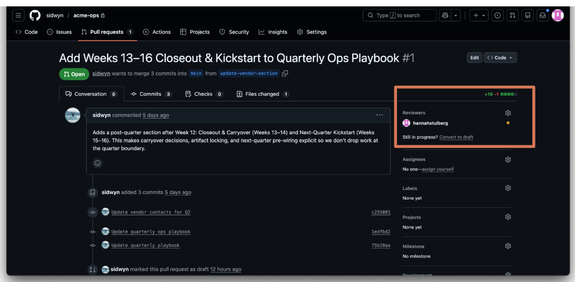Open commit hash 75b28aa

click(381, 245)
